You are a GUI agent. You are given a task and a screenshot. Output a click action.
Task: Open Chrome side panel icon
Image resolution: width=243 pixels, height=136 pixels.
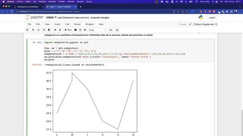click(231, 12)
